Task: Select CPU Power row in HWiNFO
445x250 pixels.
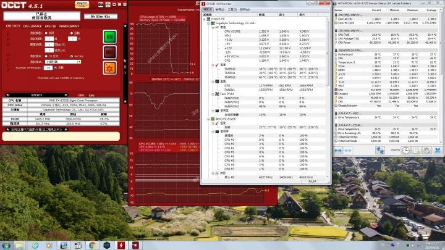Action: (386, 43)
